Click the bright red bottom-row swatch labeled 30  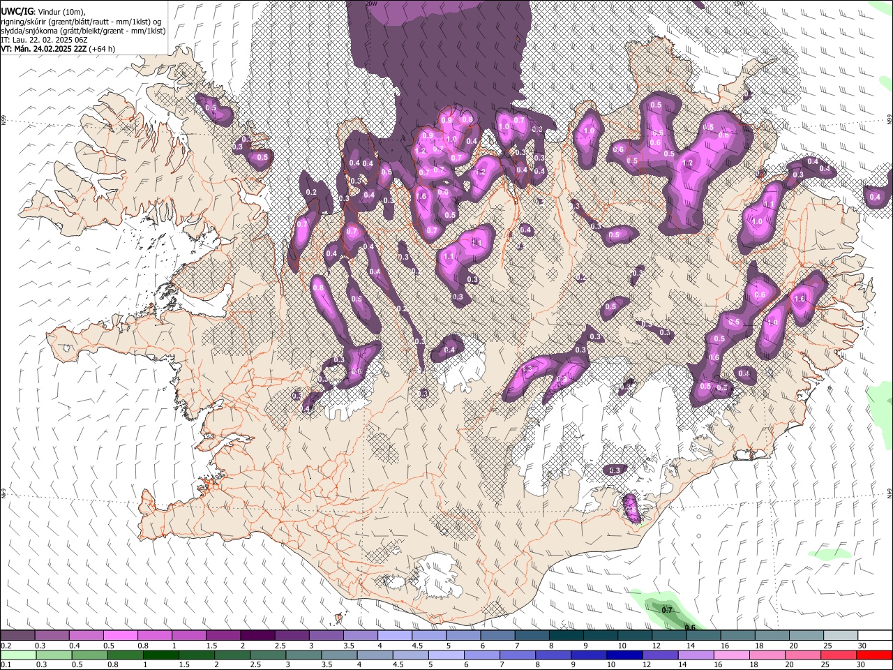[874, 655]
